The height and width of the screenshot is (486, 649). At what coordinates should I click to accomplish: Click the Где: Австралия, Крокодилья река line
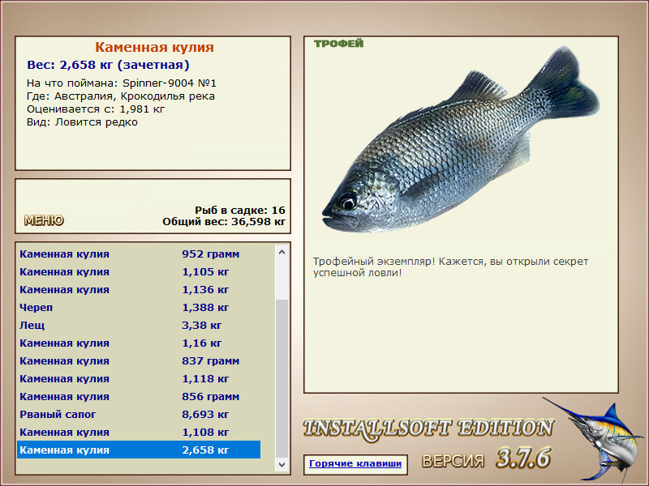(121, 96)
